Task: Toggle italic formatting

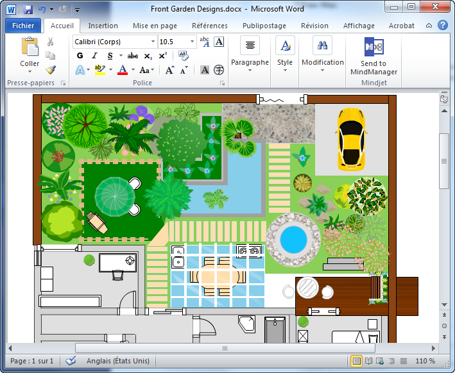Action: [x=94, y=56]
